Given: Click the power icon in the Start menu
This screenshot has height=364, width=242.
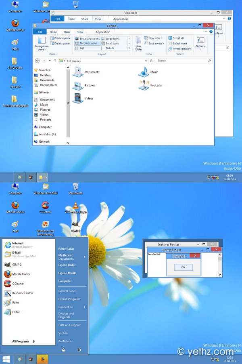Looking at the screenshot, I should point(79,349).
